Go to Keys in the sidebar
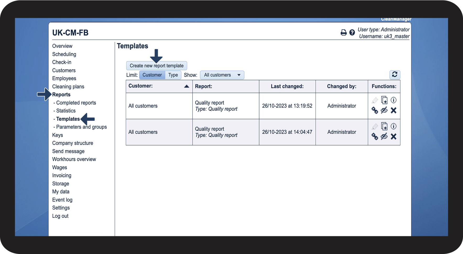Image resolution: width=463 pixels, height=254 pixels. point(58,135)
